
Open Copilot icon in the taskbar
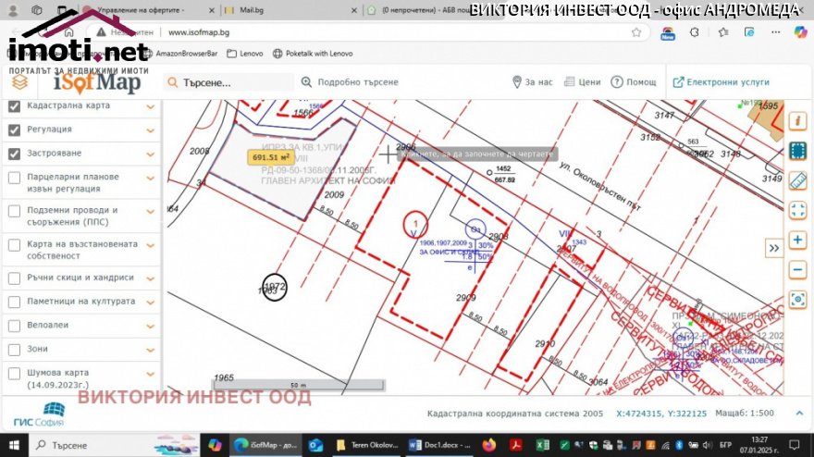(x=215, y=445)
